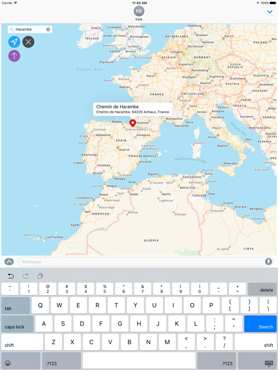Tap the space bar

click(139, 360)
